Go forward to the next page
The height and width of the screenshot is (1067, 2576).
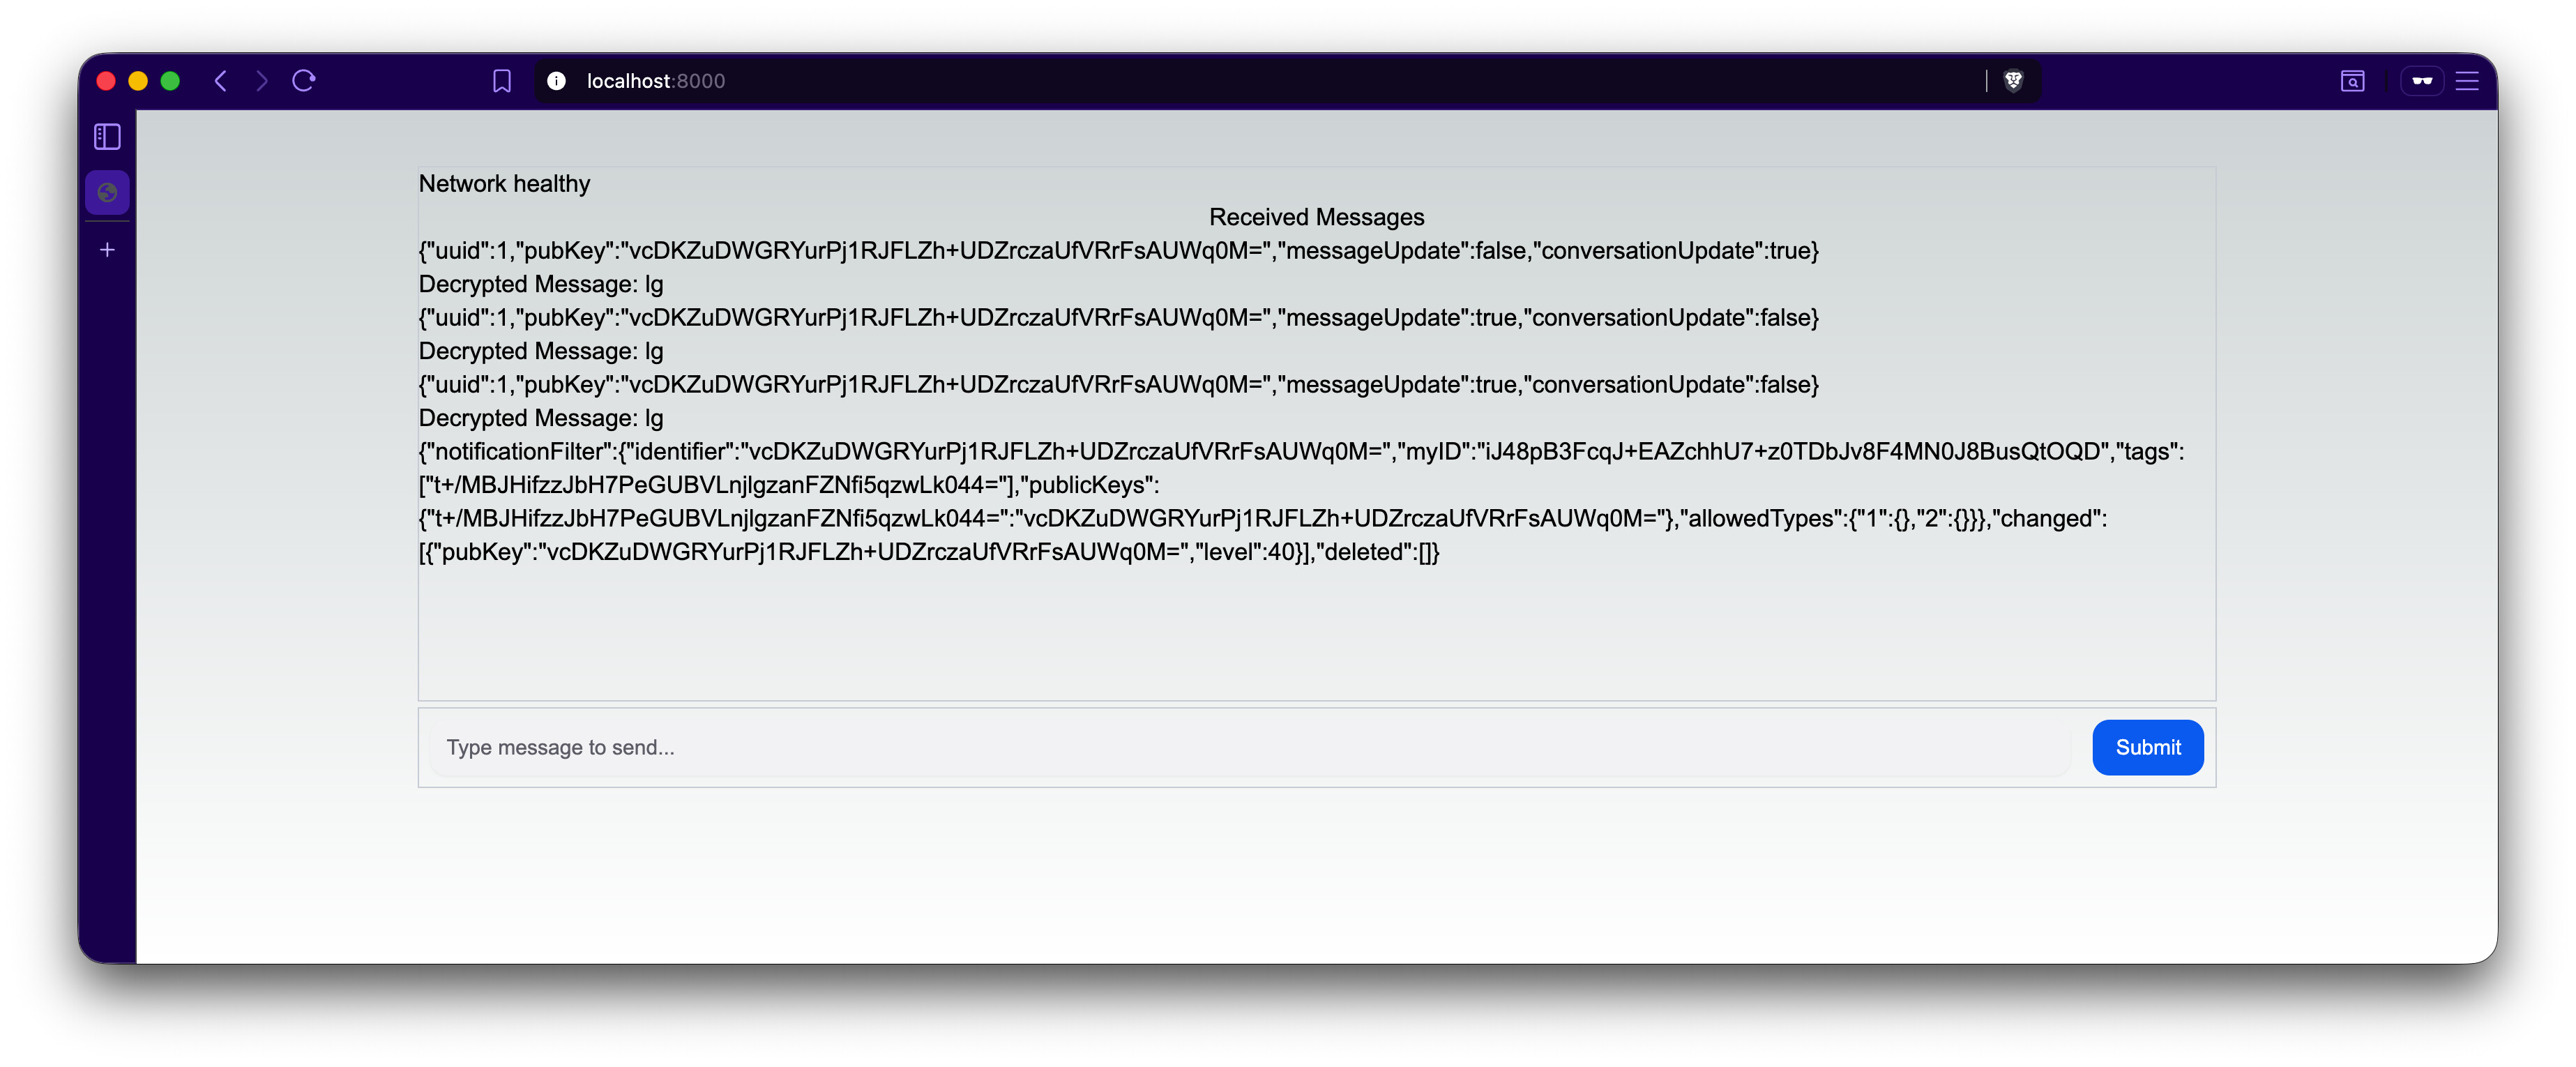[262, 81]
